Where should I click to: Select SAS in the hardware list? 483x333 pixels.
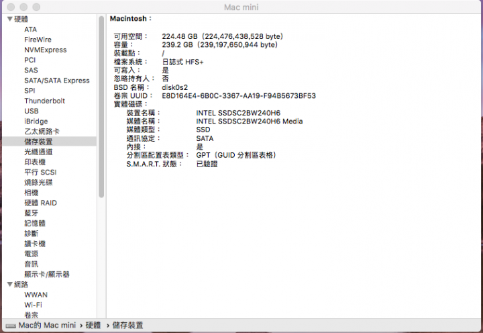click(31, 70)
